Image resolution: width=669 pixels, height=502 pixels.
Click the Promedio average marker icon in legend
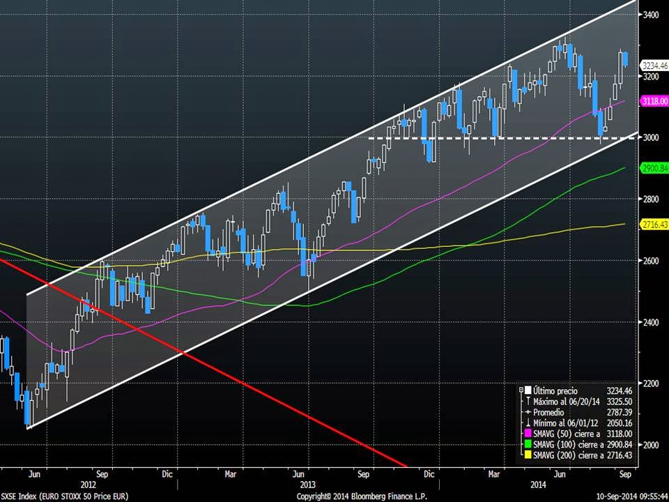click(x=528, y=412)
